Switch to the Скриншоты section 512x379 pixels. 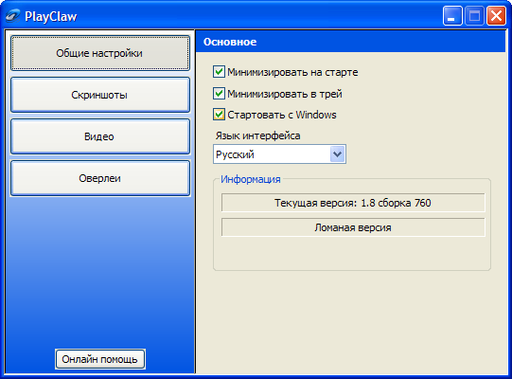(x=100, y=95)
